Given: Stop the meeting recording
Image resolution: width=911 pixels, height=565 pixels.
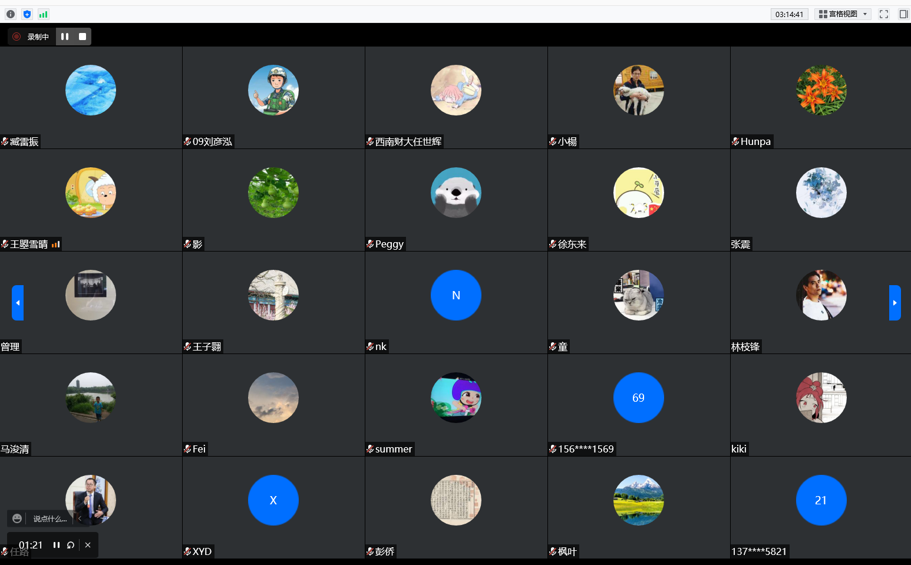Looking at the screenshot, I should tap(82, 37).
